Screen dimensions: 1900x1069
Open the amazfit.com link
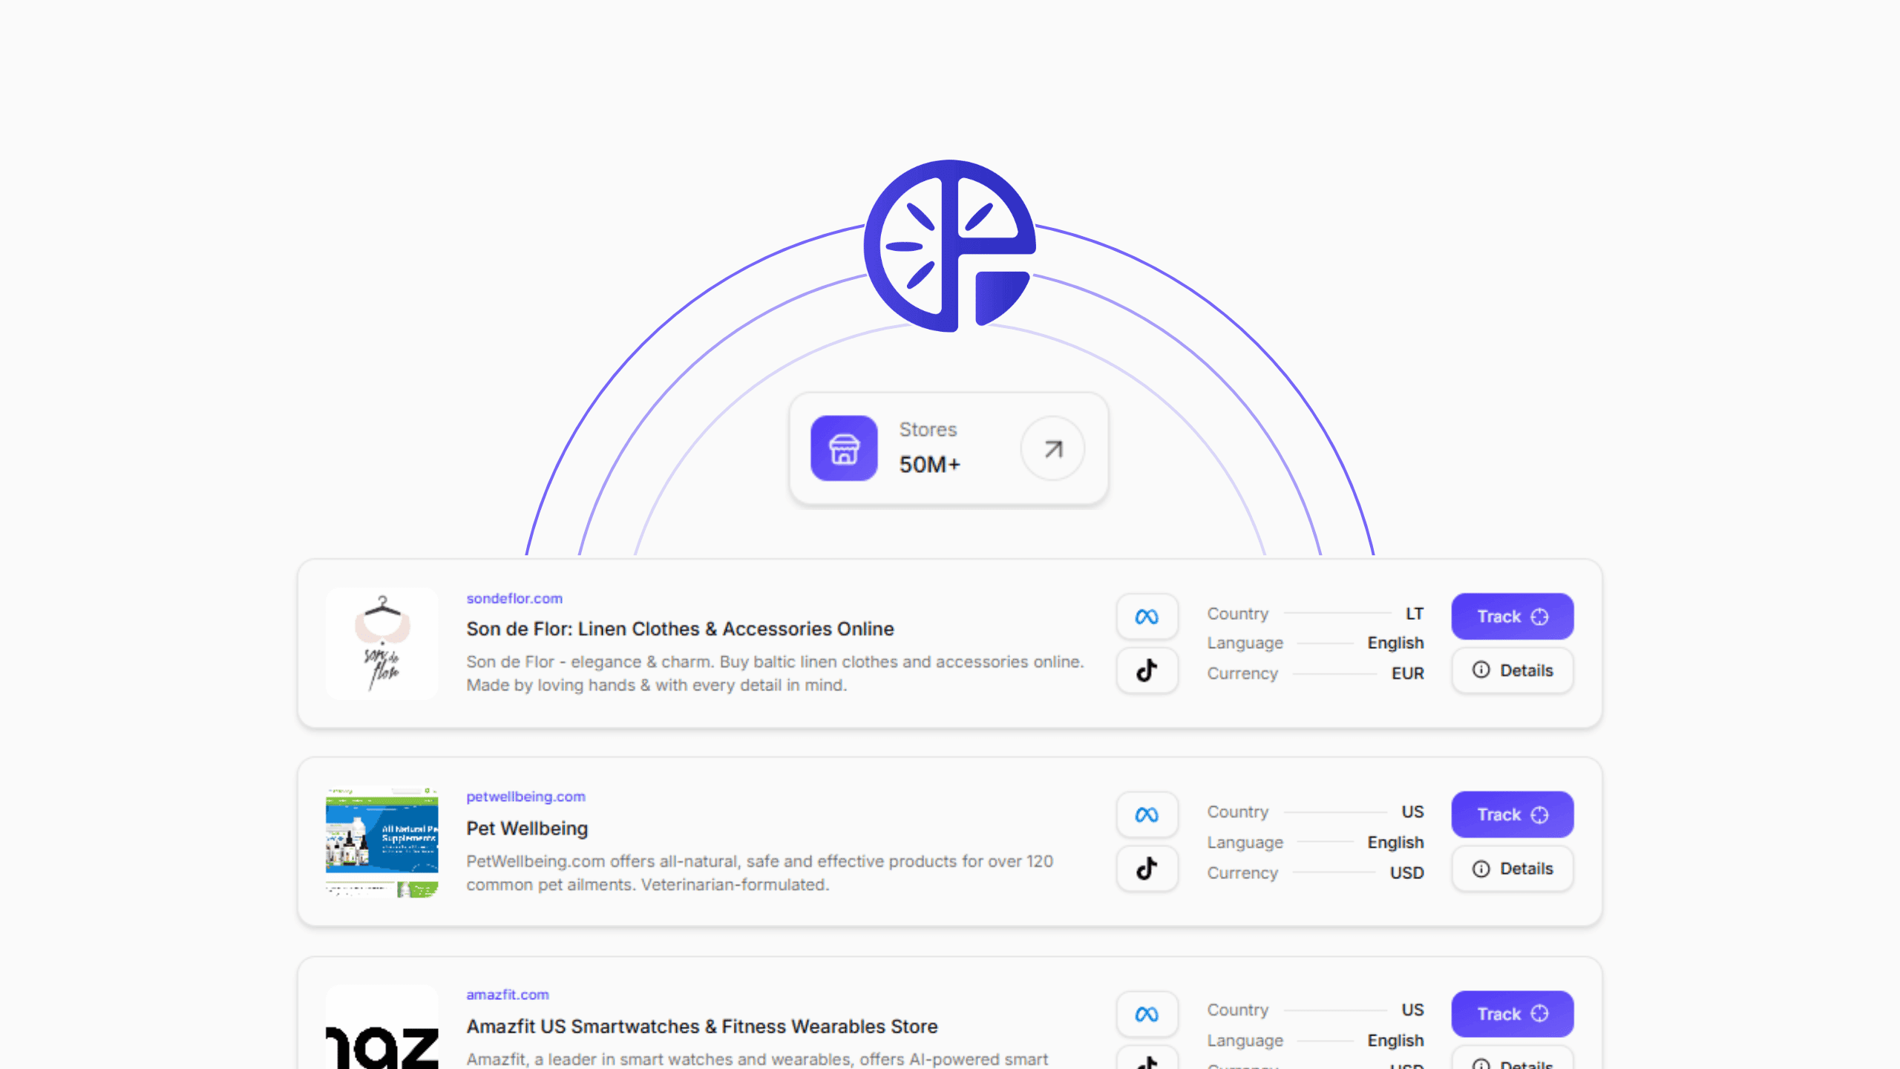[508, 995]
